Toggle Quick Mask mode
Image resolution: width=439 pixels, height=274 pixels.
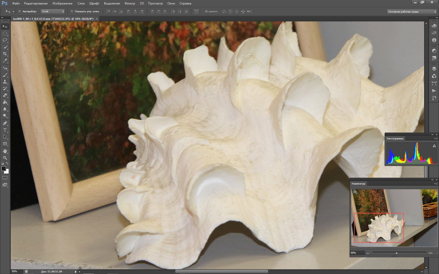tap(5, 178)
